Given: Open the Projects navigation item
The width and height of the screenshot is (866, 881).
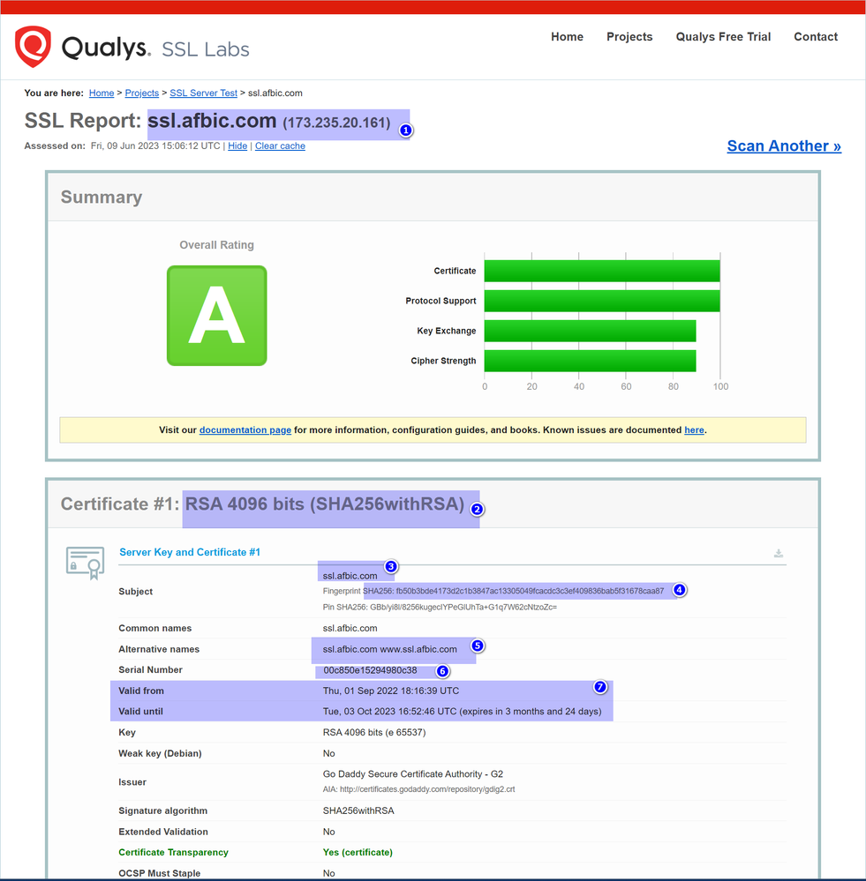Looking at the screenshot, I should [x=629, y=36].
